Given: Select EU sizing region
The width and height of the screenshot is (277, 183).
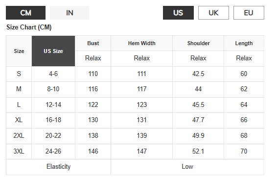Looking at the screenshot, I should click(x=249, y=13).
